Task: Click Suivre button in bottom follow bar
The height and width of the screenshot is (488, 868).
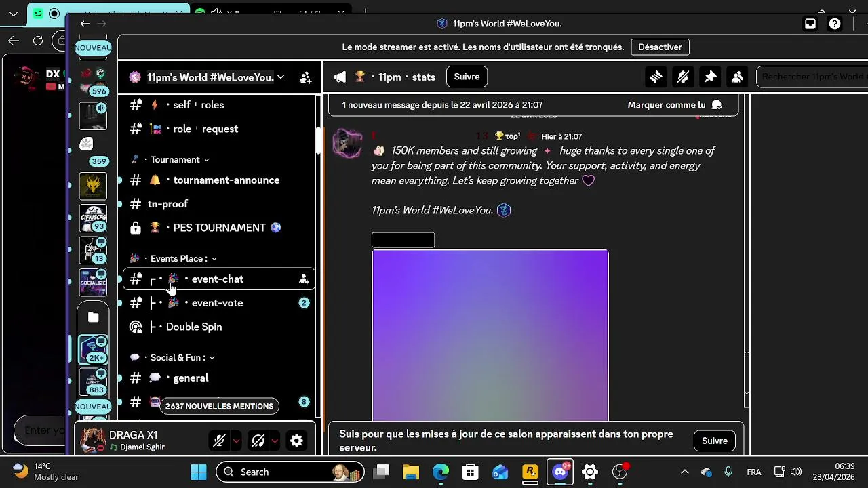Action: point(714,441)
